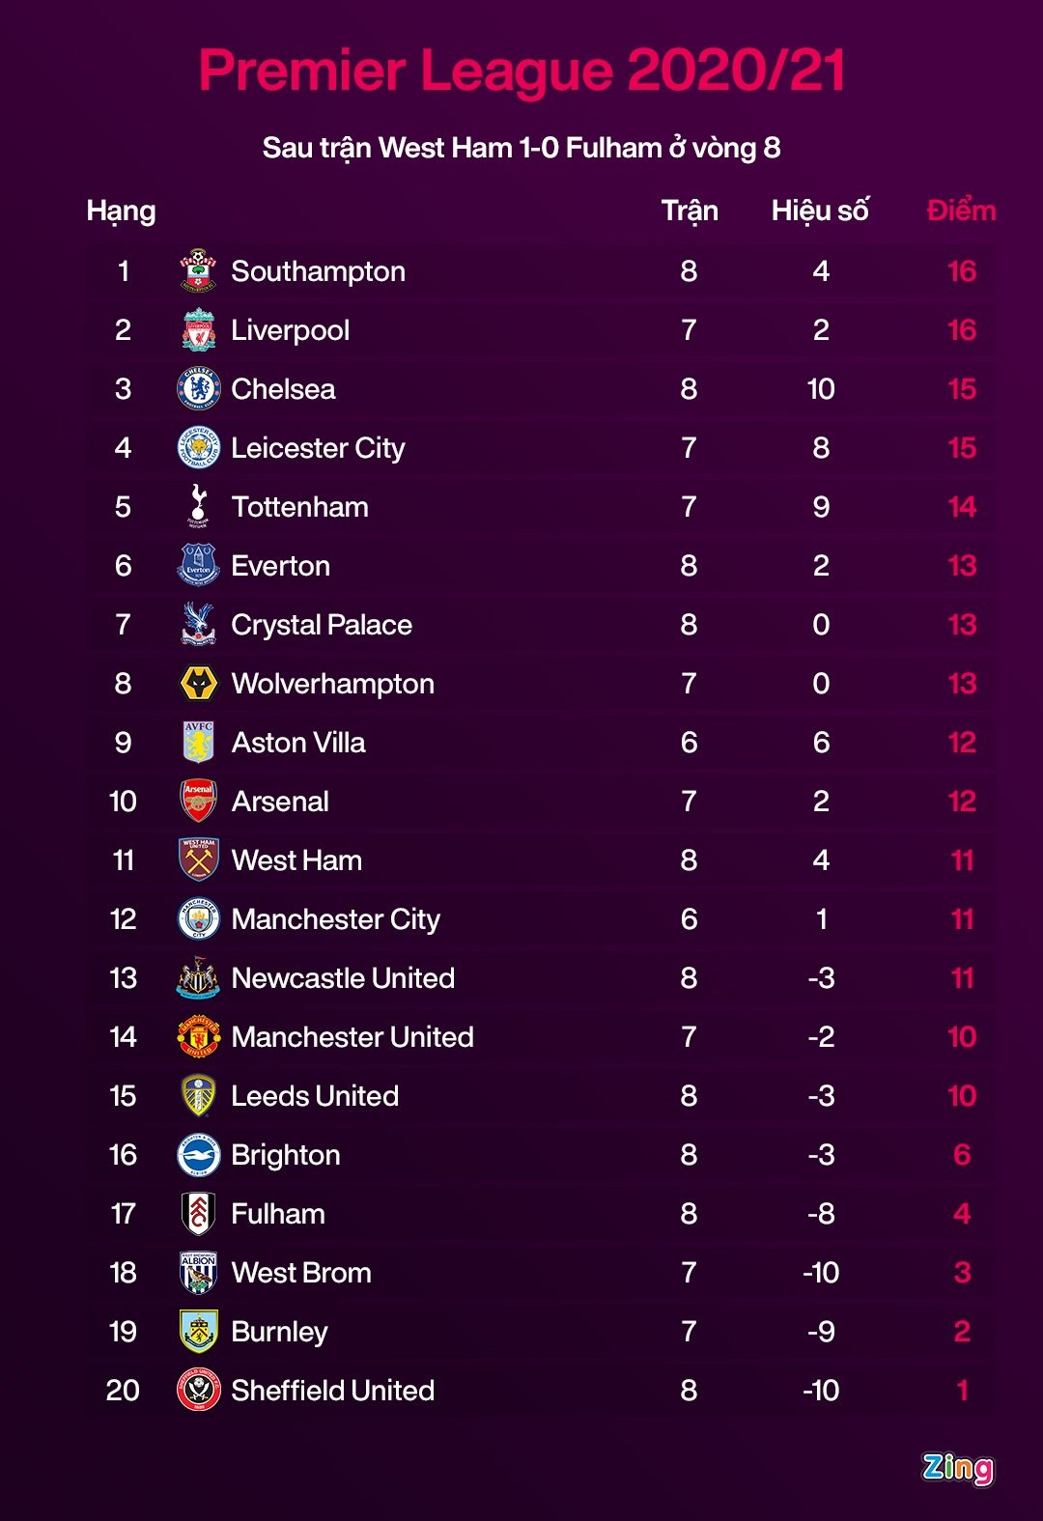This screenshot has width=1043, height=1521.
Task: Click the Crystal Palace team name
Action: click(x=322, y=625)
